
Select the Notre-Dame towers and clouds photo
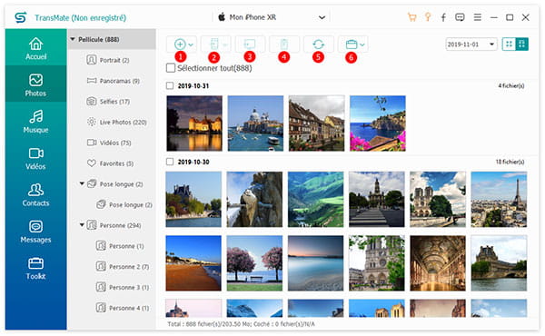[x=438, y=200]
